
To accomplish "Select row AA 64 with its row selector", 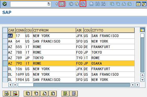I will click(5, 41).
